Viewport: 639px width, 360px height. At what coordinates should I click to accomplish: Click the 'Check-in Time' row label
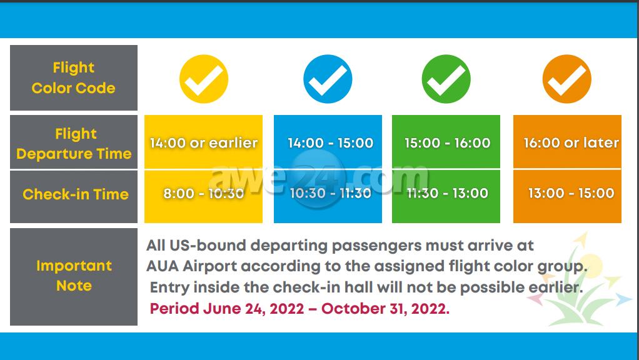point(75,194)
